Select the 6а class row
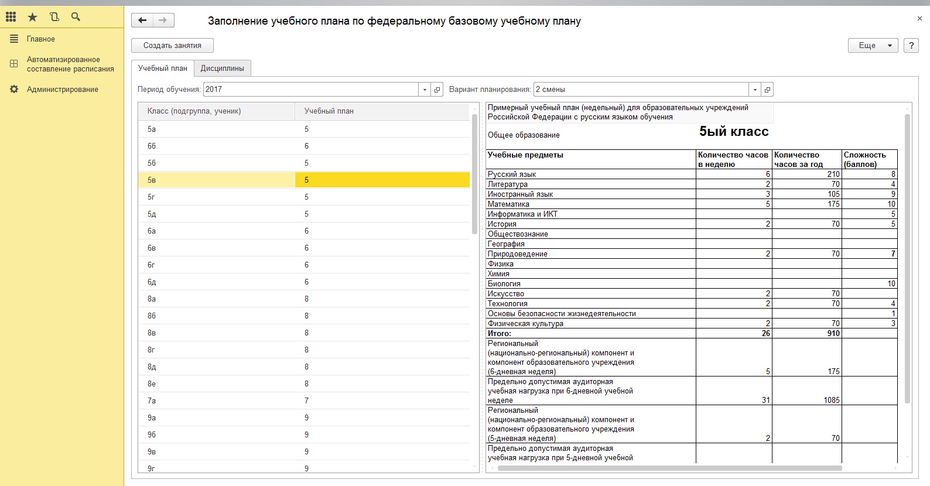This screenshot has height=486, width=930. 217,231
